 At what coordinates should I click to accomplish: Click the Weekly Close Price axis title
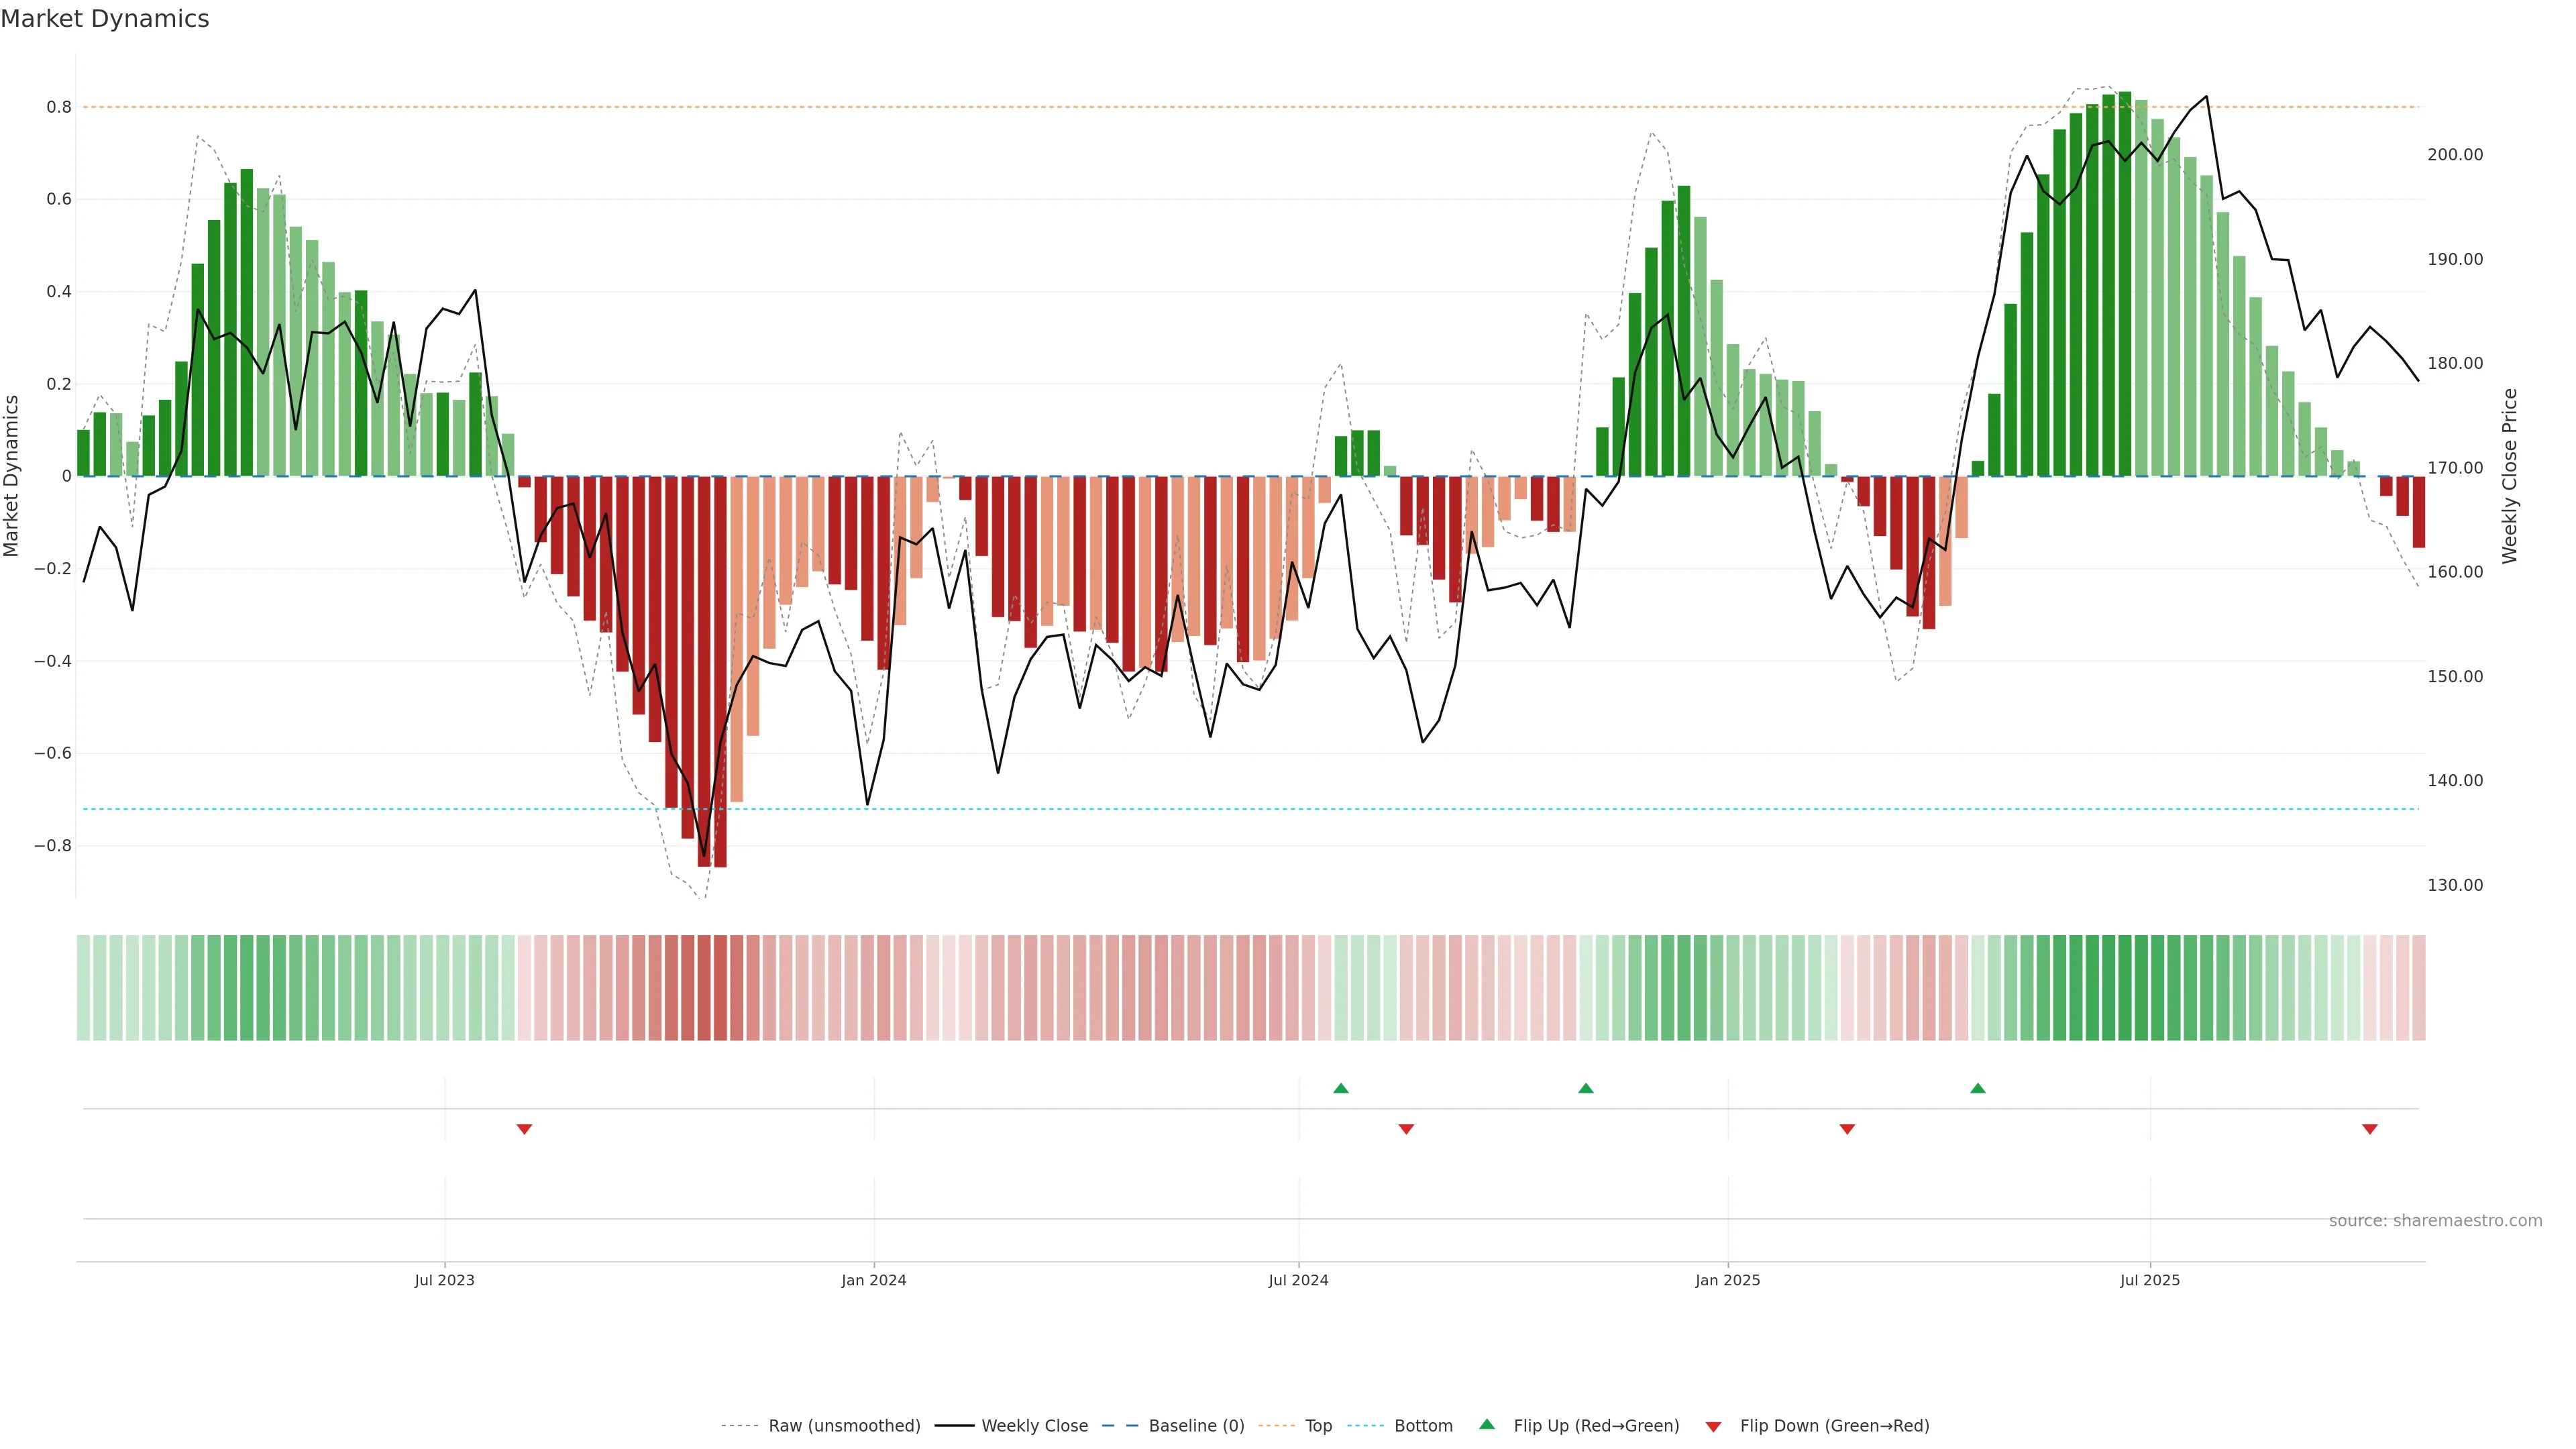click(x=2510, y=476)
